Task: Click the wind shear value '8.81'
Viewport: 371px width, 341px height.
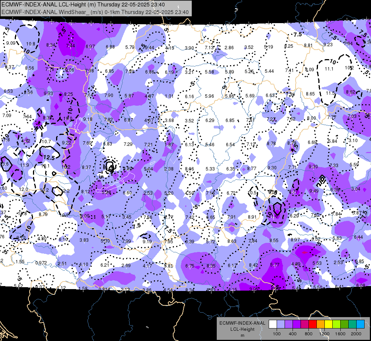Action: [308, 45]
